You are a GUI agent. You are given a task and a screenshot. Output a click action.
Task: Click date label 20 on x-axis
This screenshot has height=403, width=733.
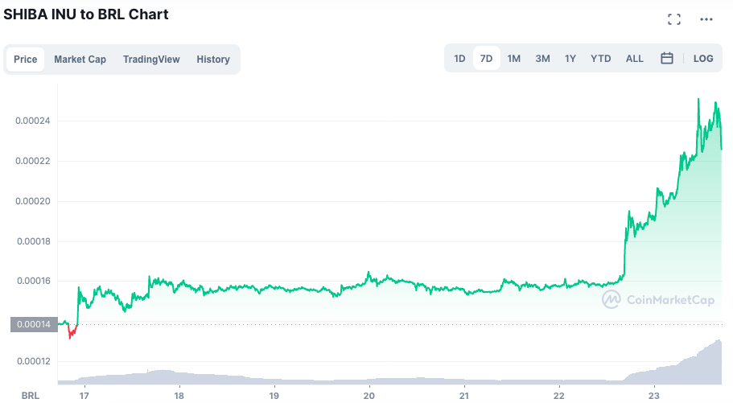(x=369, y=396)
